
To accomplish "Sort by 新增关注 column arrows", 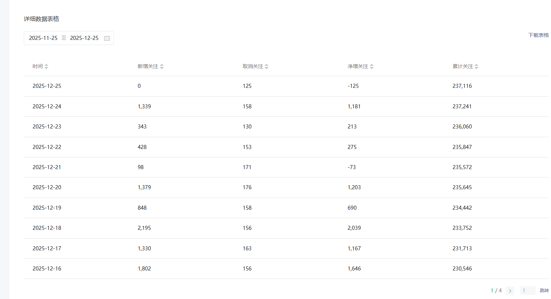I will point(162,66).
